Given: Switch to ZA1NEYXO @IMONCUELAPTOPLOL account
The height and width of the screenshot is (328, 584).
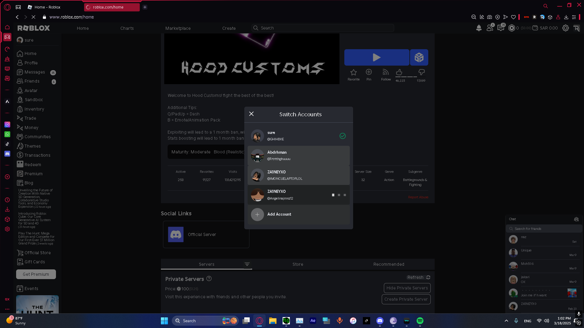Looking at the screenshot, I should click(298, 175).
